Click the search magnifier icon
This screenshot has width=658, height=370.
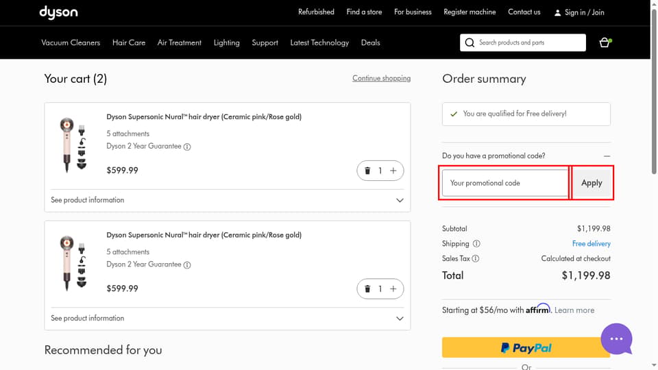[x=470, y=42]
